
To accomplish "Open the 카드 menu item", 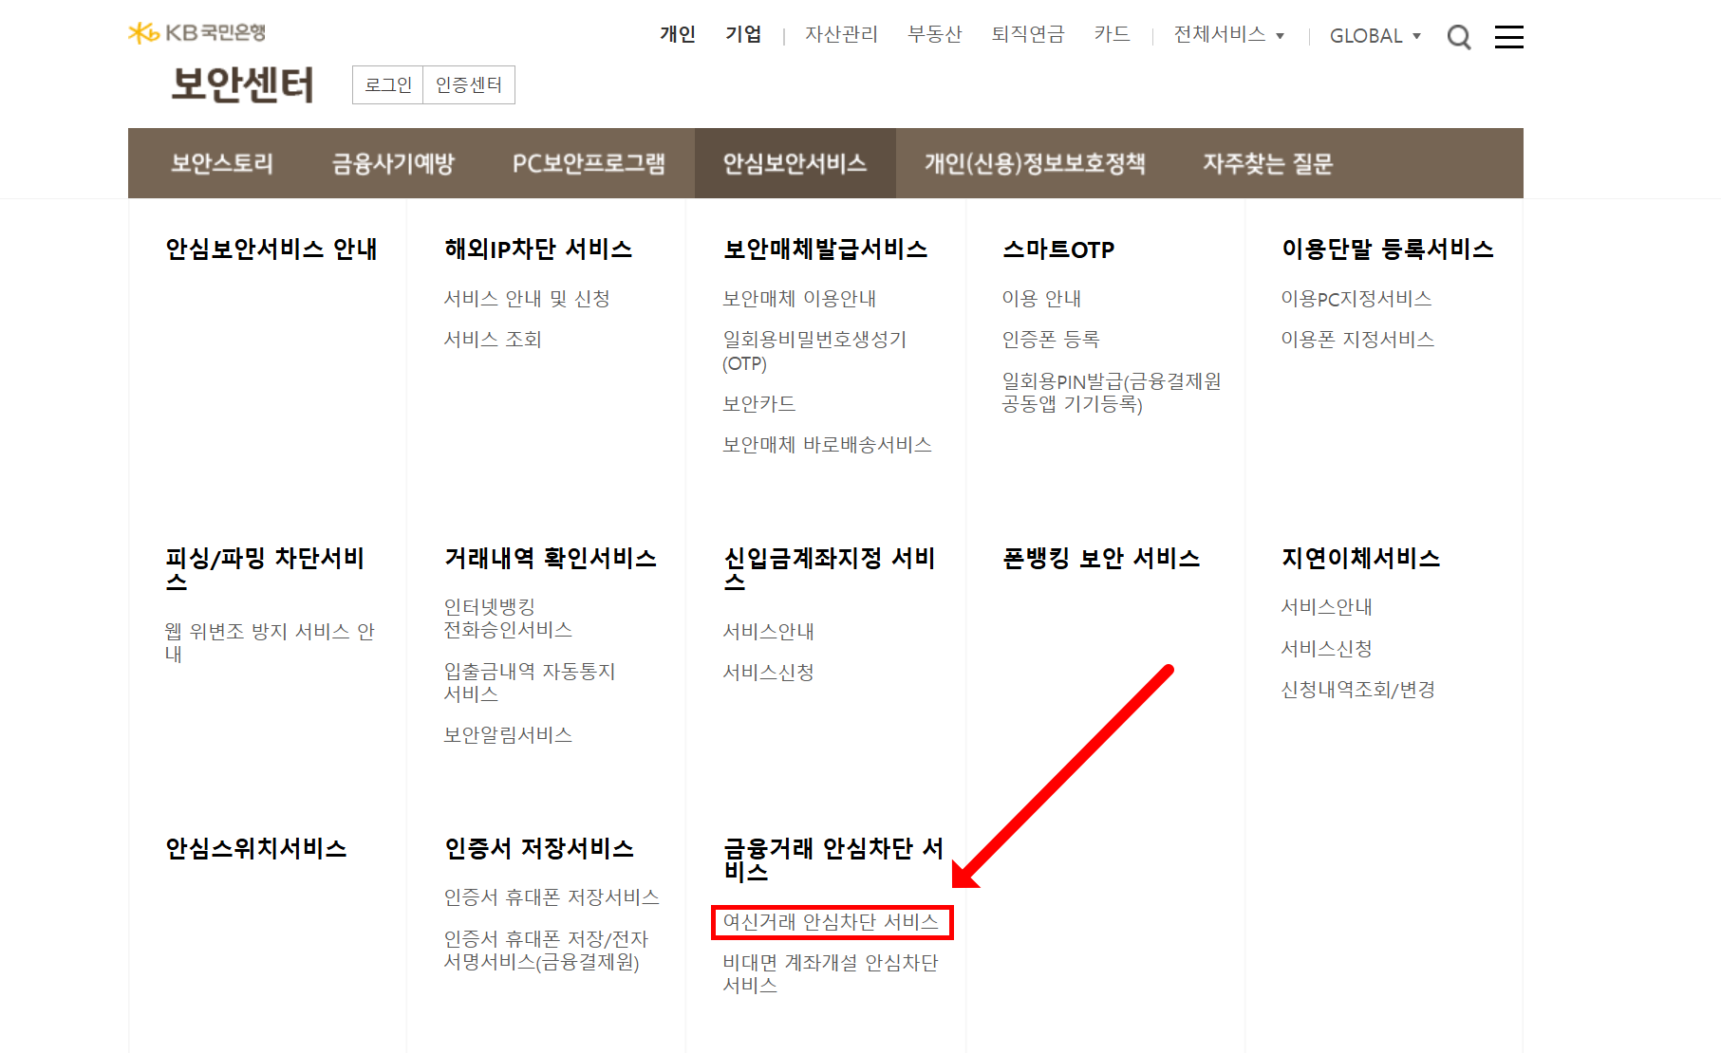I will click(1112, 34).
